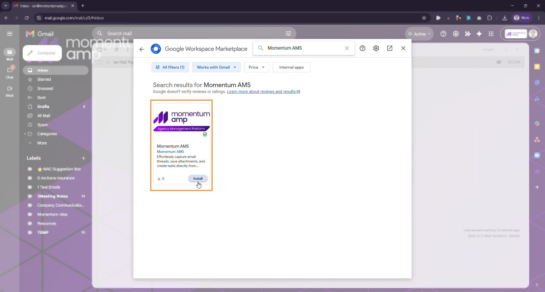Reload the browser page
Screen dimensions: 545x292
coord(27,18)
